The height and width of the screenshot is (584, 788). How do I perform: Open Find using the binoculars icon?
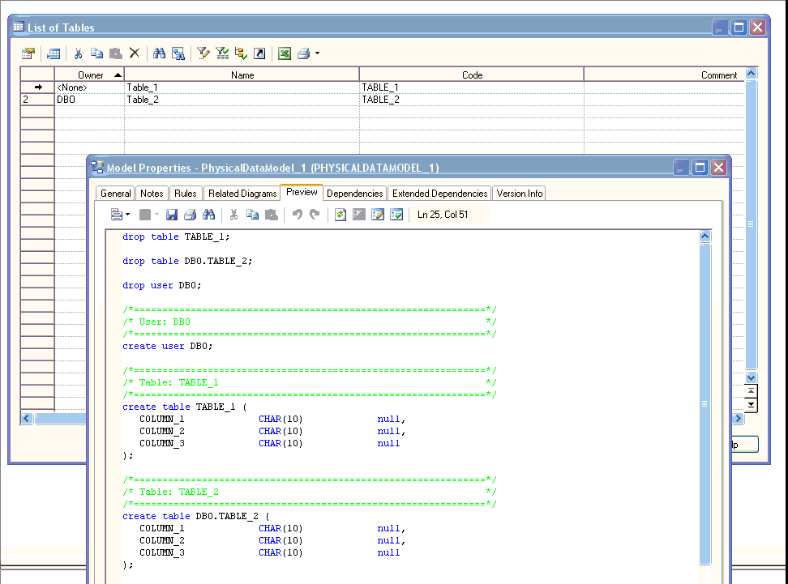click(159, 53)
